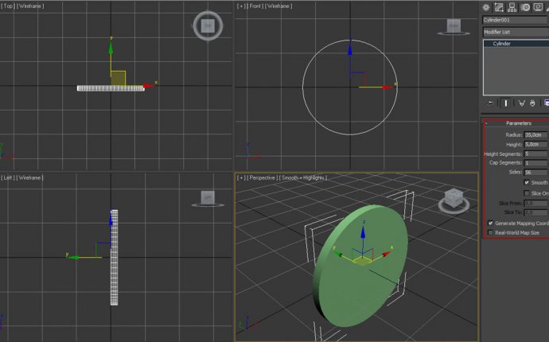Open Top viewport's [Wireframe] shading menu
Image resolution: width=549 pixels, height=342 pixels.
(29, 6)
